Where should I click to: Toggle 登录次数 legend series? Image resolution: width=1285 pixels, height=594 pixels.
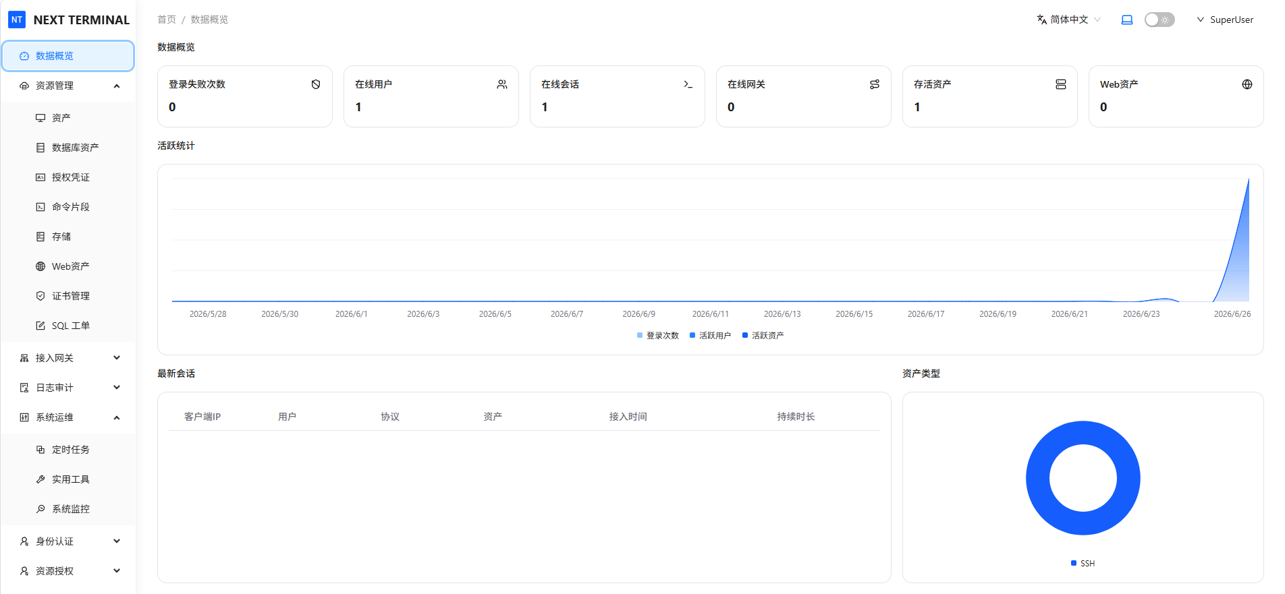[658, 335]
